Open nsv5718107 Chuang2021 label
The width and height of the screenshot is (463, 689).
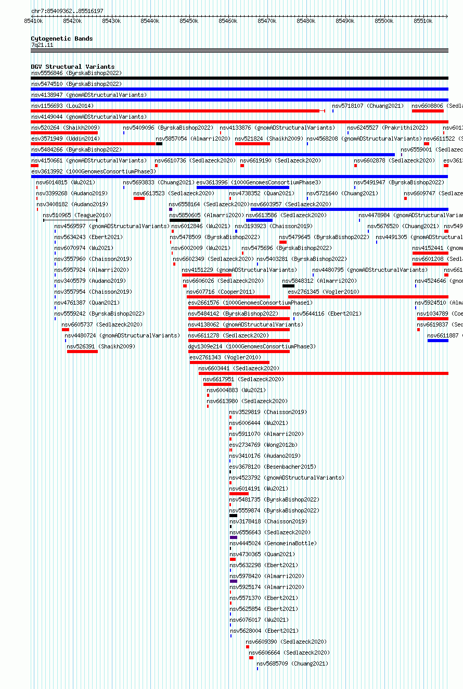click(x=368, y=106)
